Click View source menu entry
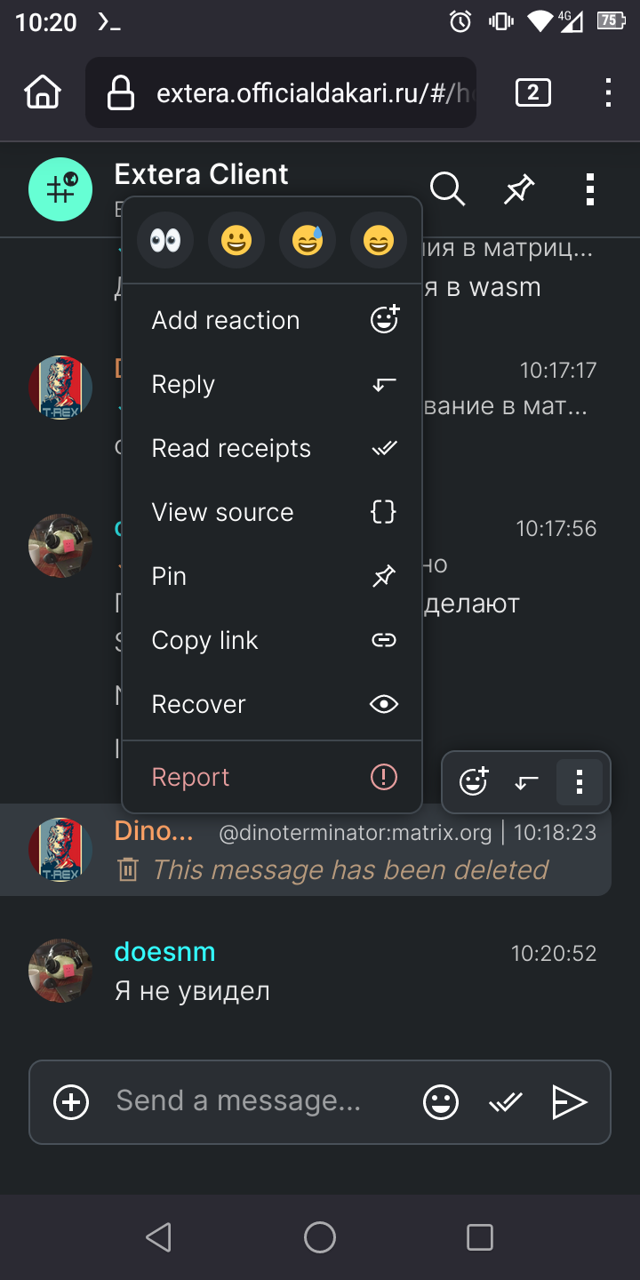The image size is (640, 1280). 272,512
